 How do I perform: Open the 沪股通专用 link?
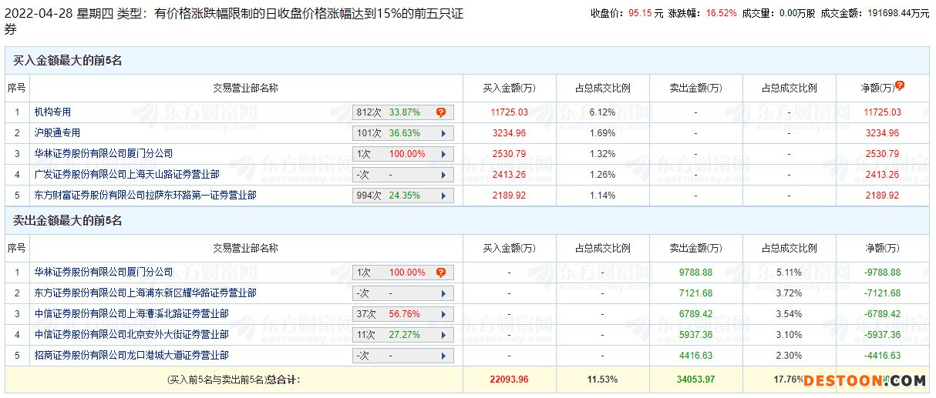[x=57, y=133]
